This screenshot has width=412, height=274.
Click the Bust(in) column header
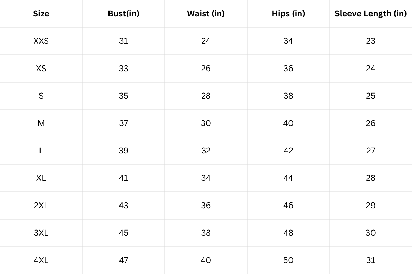tap(124, 14)
